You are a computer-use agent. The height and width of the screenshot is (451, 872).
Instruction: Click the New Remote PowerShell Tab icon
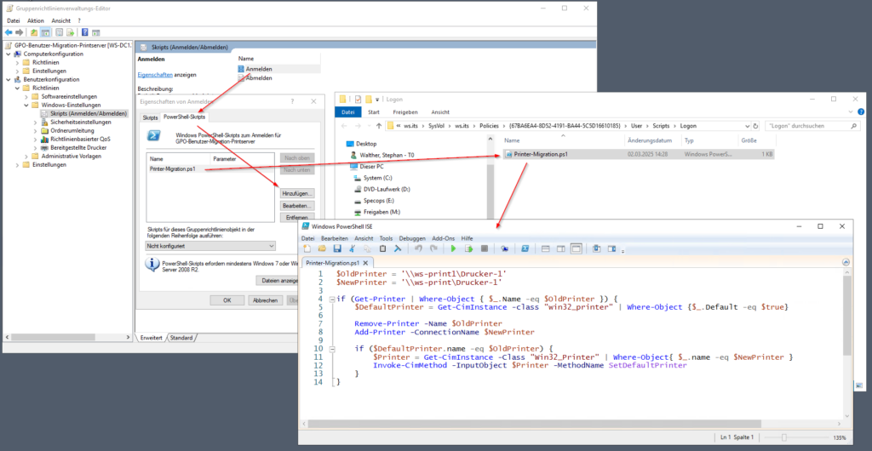504,248
